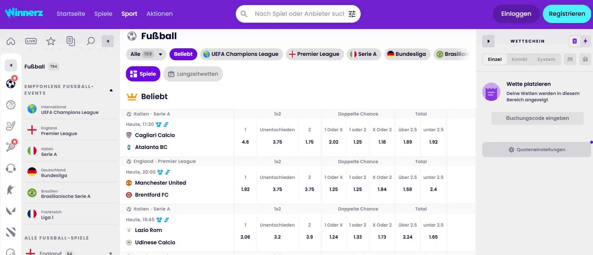Collapse Empfohlene Fussball-Events section
The image size is (593, 255).
pyautogui.click(x=111, y=90)
